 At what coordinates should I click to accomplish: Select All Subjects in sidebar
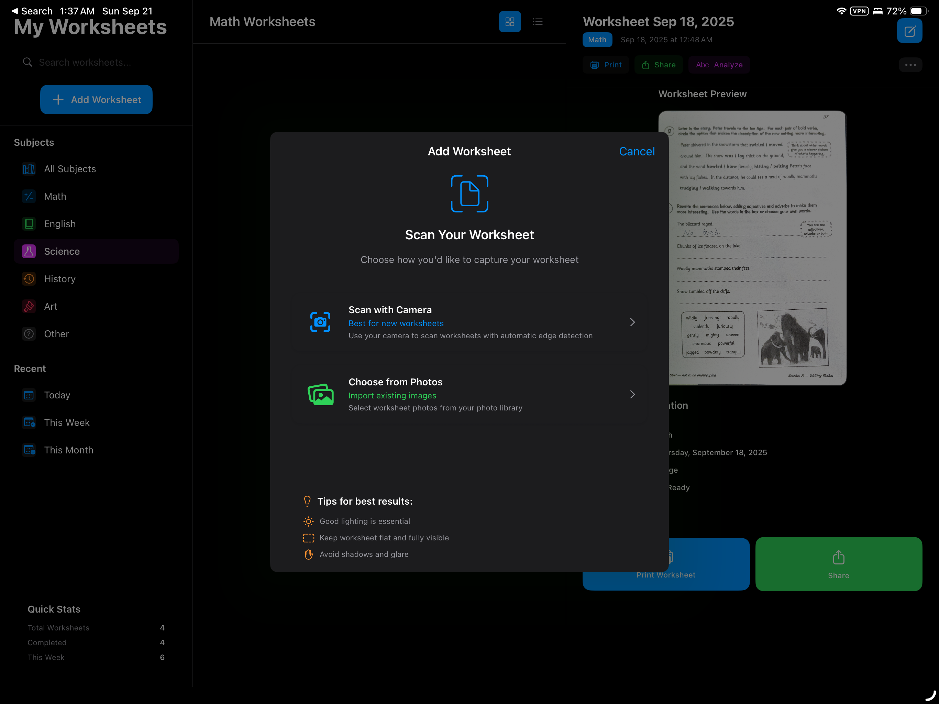point(96,169)
